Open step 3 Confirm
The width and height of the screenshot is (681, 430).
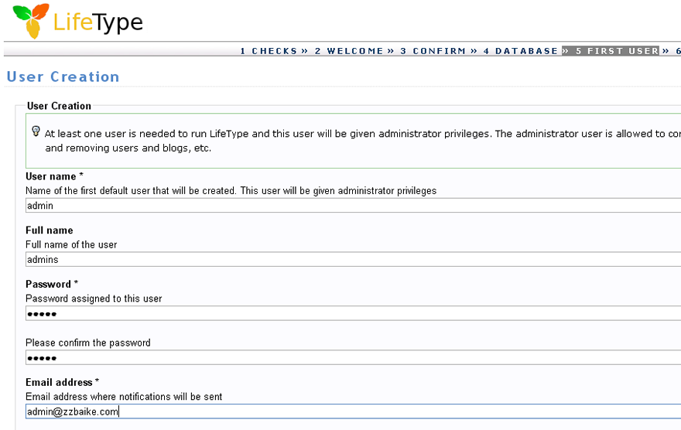pos(433,51)
